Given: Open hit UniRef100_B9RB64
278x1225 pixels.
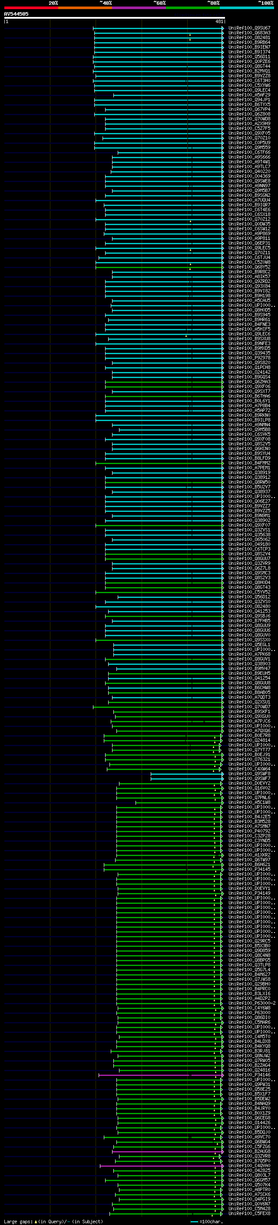Looking at the screenshot, I should tap(249, 42).
